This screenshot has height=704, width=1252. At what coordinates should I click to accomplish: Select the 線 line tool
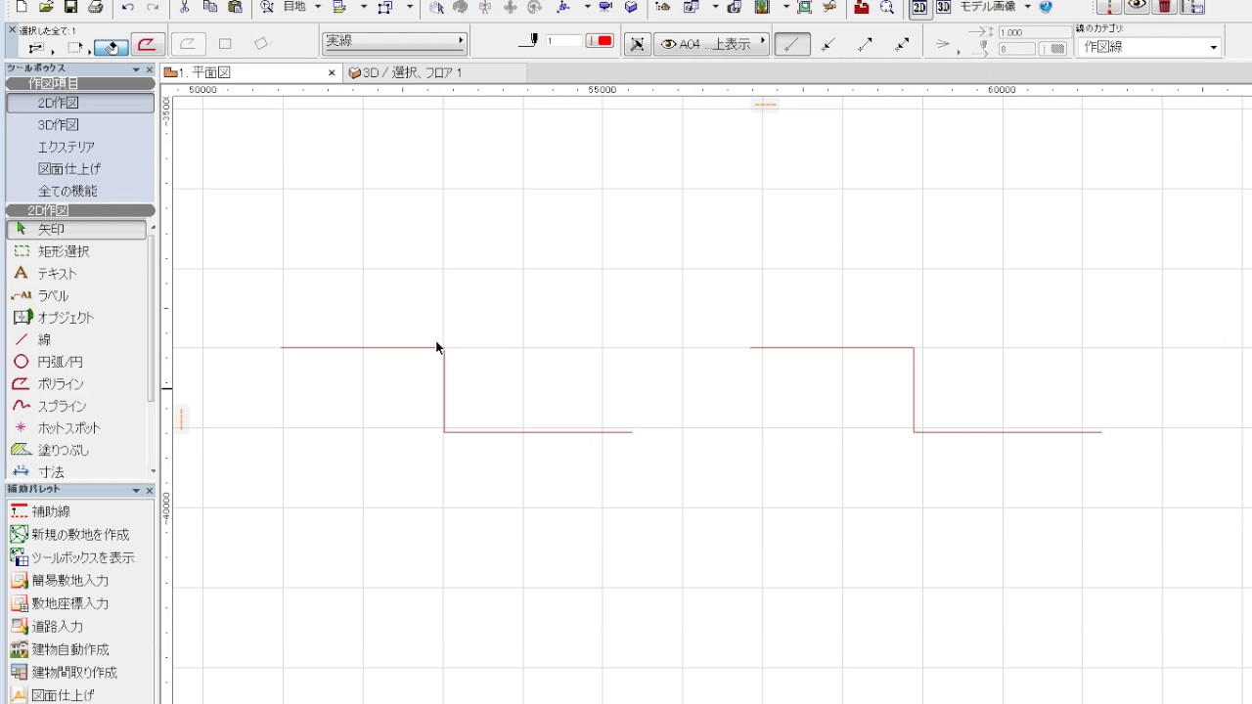(x=76, y=339)
